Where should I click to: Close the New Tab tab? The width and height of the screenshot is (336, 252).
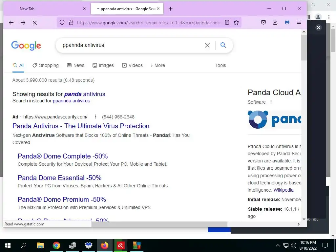[x=84, y=9]
